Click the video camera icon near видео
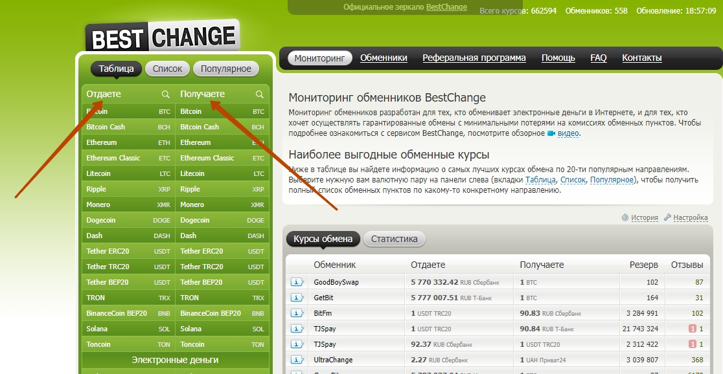Viewport: 723px width, 374px height. click(551, 133)
